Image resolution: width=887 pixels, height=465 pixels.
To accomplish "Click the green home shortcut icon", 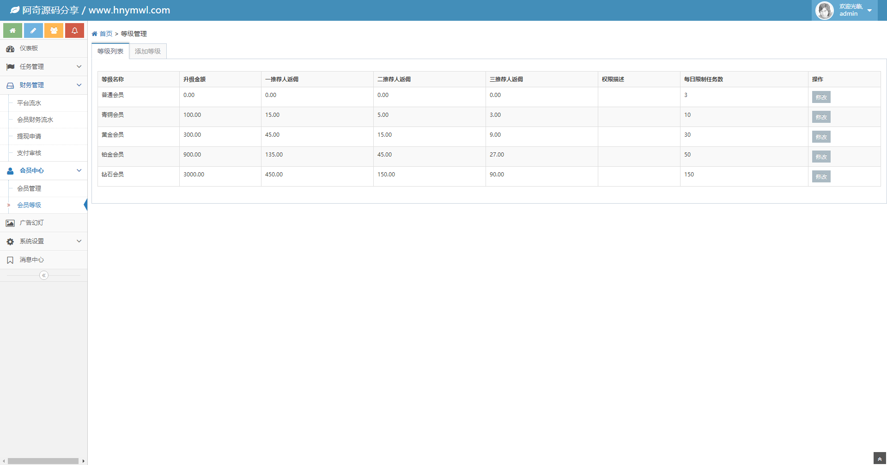I will tap(12, 30).
